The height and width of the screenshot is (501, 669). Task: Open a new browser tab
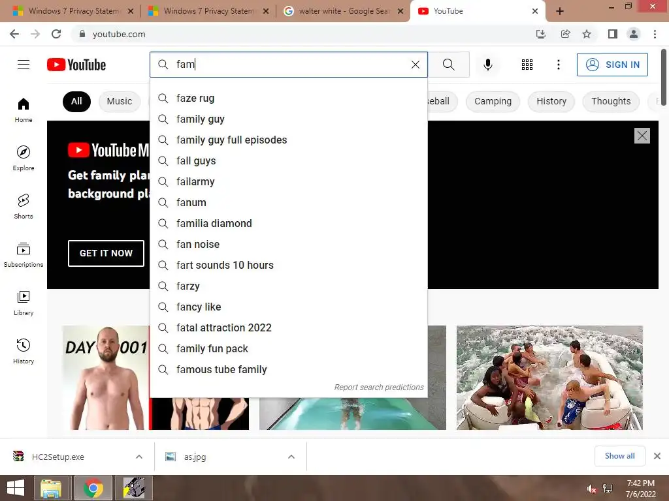pyautogui.click(x=560, y=12)
